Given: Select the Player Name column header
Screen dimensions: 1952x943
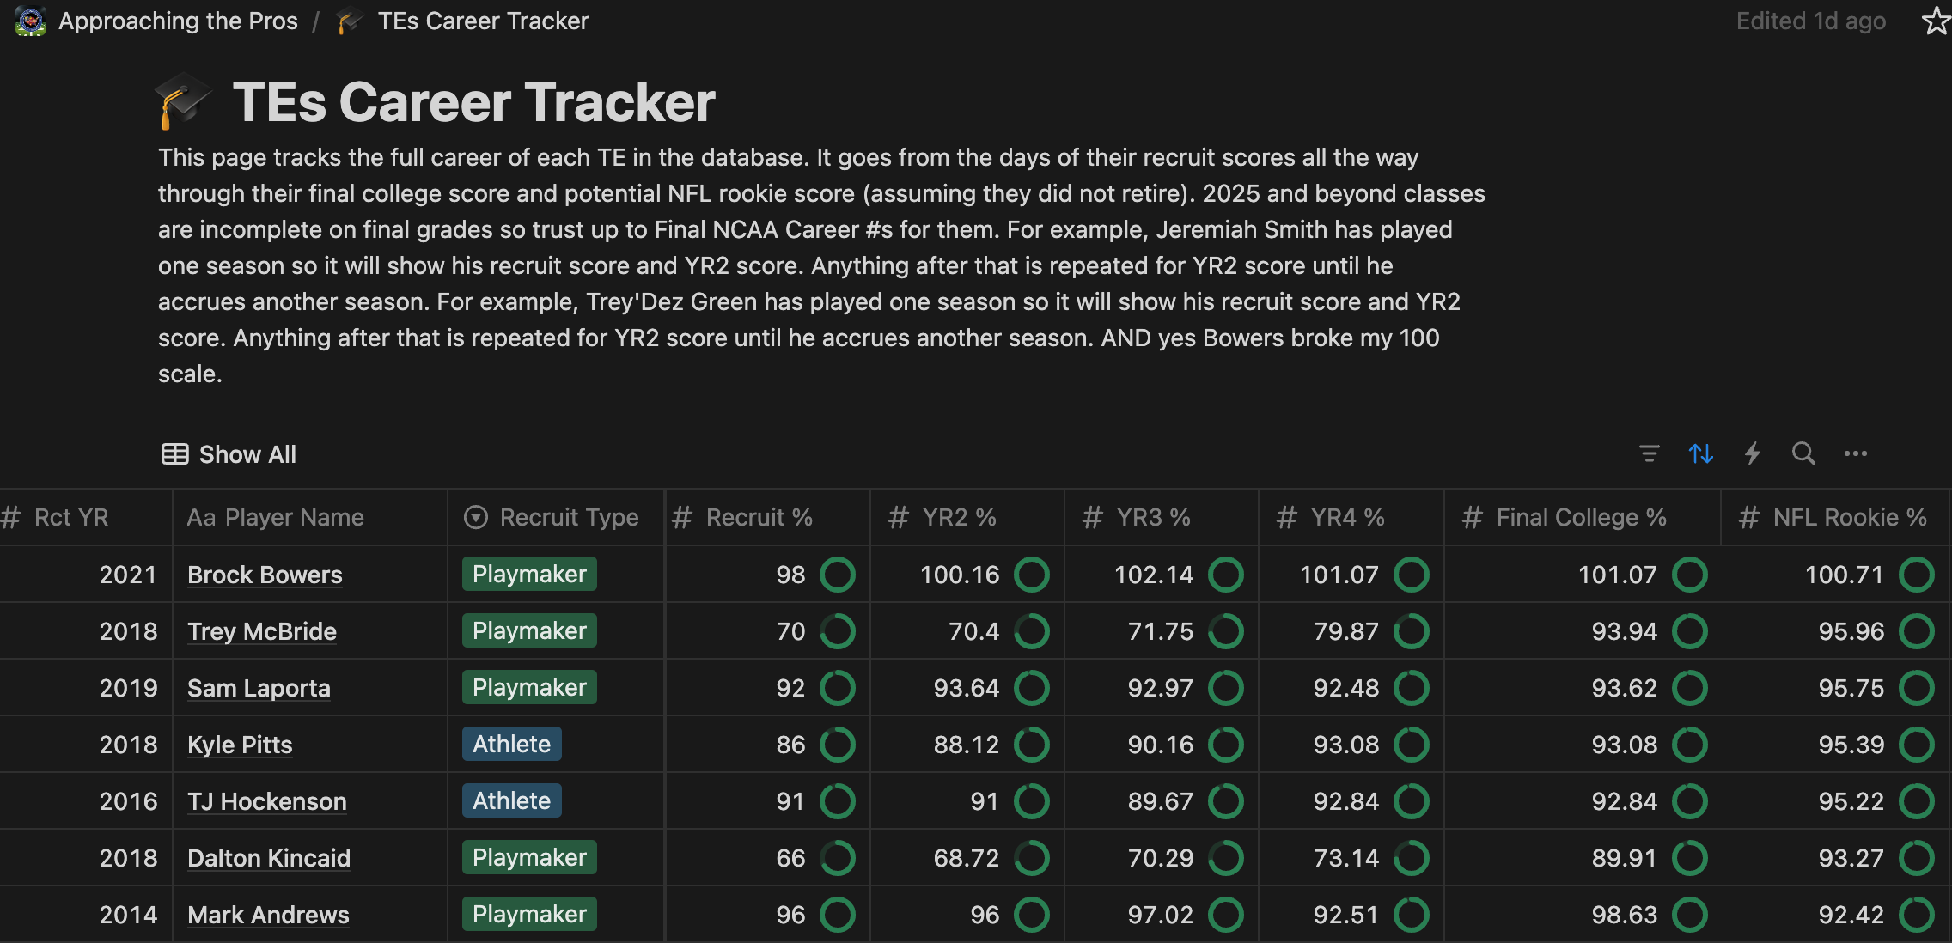Looking at the screenshot, I should pos(275,517).
